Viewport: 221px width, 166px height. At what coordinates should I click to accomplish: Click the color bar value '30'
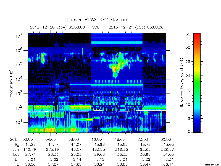click(x=188, y=47)
